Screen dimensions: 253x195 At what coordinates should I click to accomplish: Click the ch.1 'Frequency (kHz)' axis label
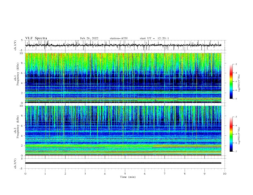click(x=18, y=74)
